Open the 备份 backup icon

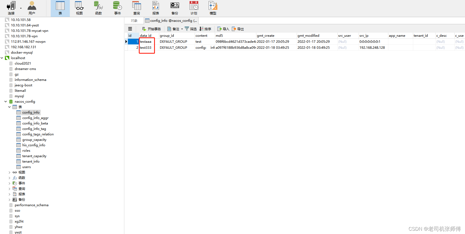coord(175,8)
